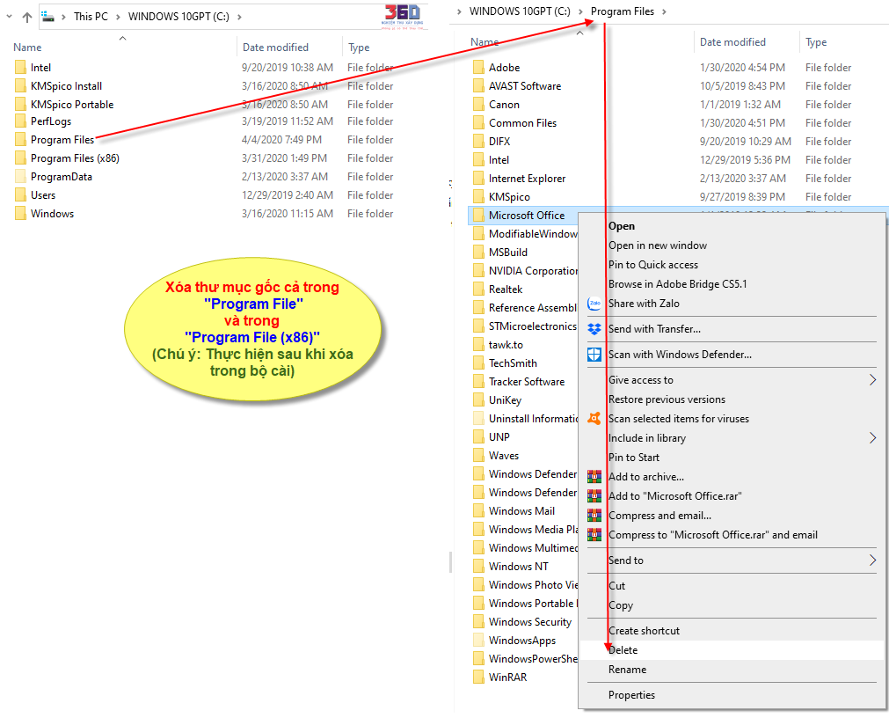Click the Avast icon beside Scan selected items
Screen dimensions: 889x718
click(x=594, y=419)
